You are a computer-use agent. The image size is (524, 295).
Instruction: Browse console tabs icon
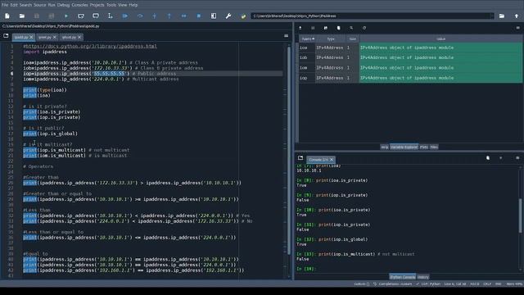[x=300, y=158]
